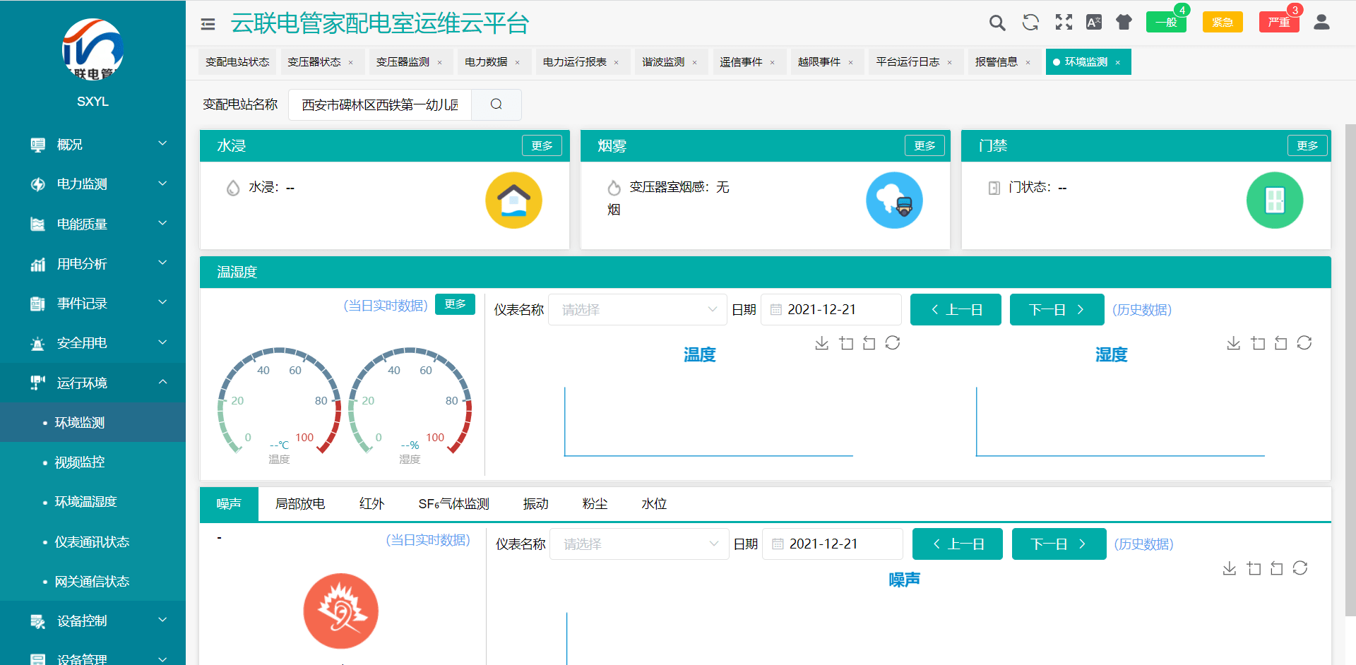Open the 仪表名称 dropdown in 噪声 panel
Viewport: 1356px width, 665px height.
[639, 544]
